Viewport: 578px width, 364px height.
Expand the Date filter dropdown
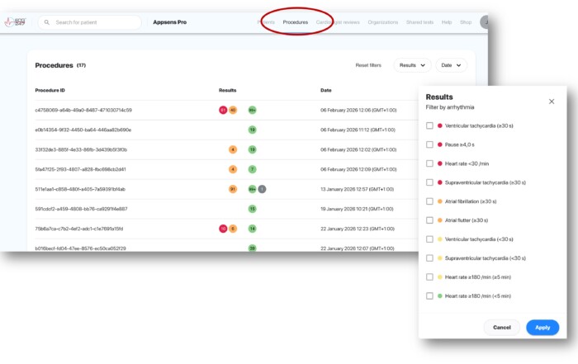coord(451,65)
